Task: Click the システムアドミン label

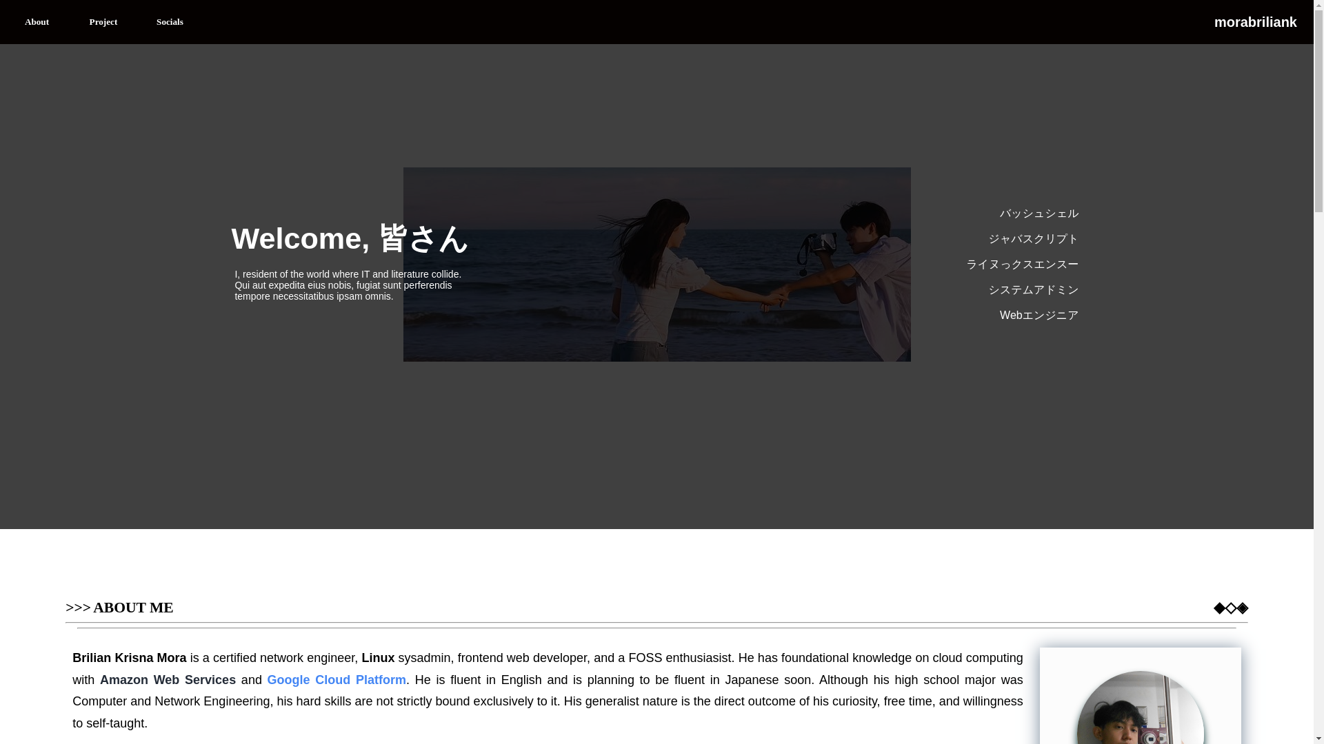Action: 1033,290
